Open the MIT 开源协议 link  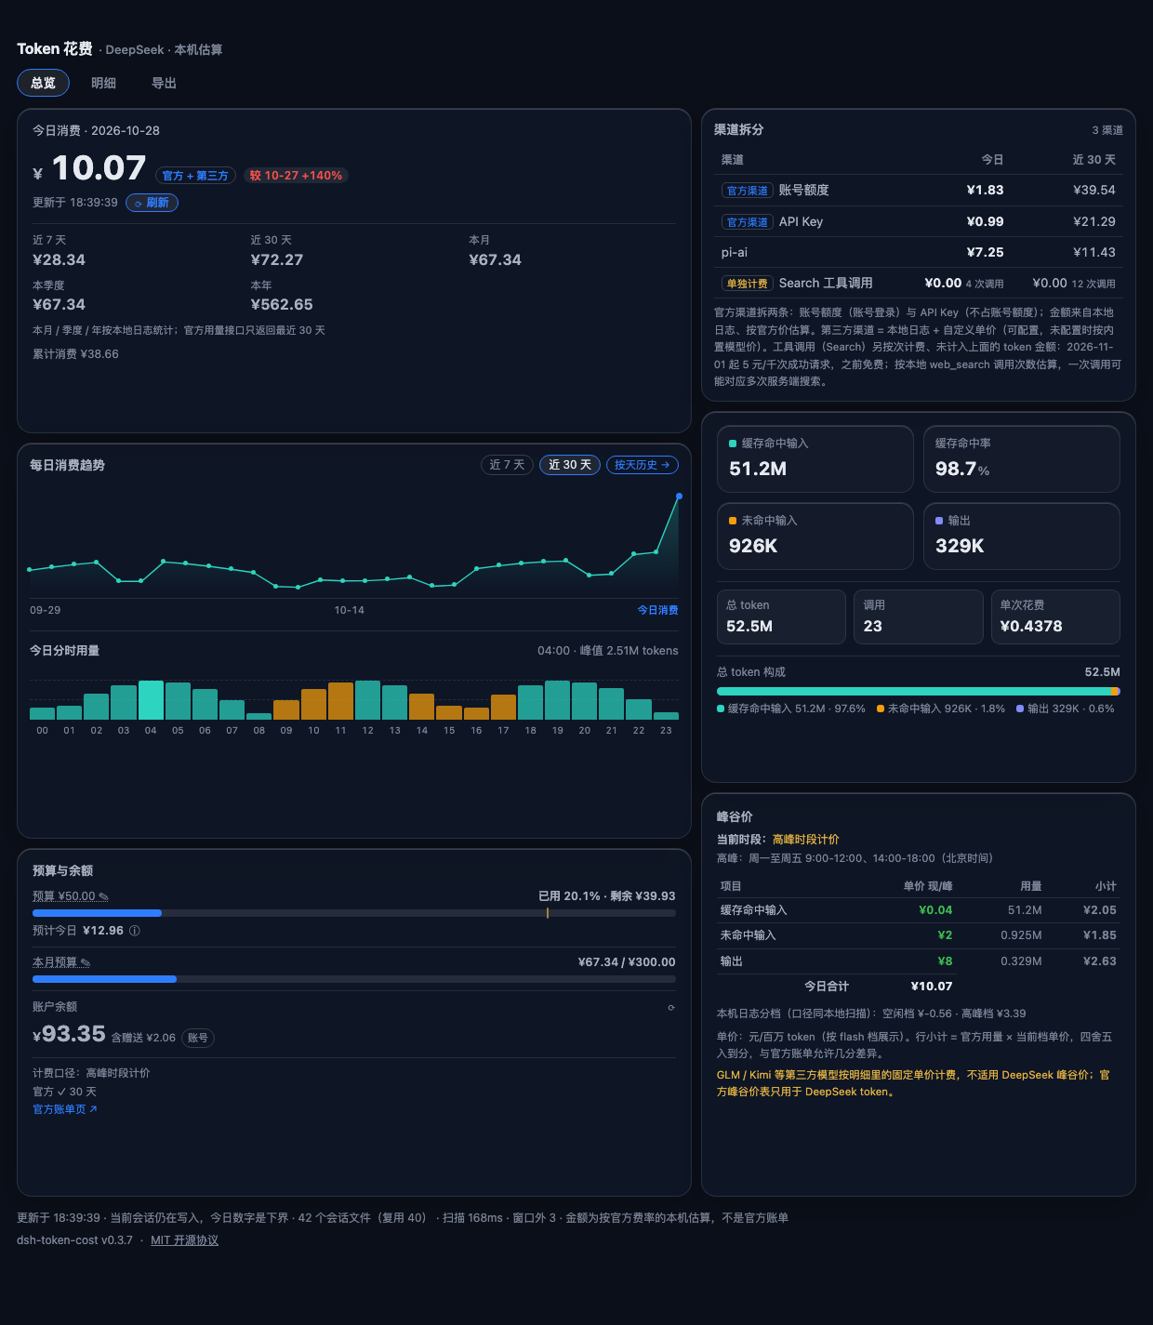pyautogui.click(x=184, y=1240)
